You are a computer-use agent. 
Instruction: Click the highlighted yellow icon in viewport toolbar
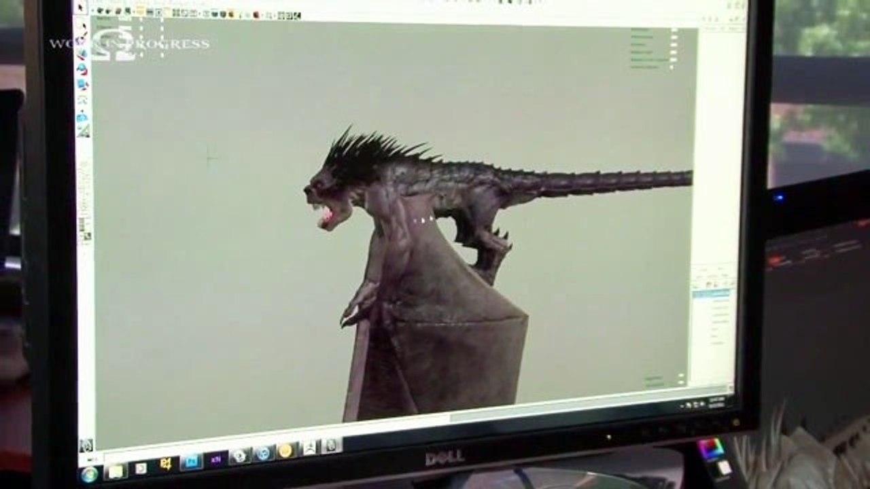tap(141, 11)
